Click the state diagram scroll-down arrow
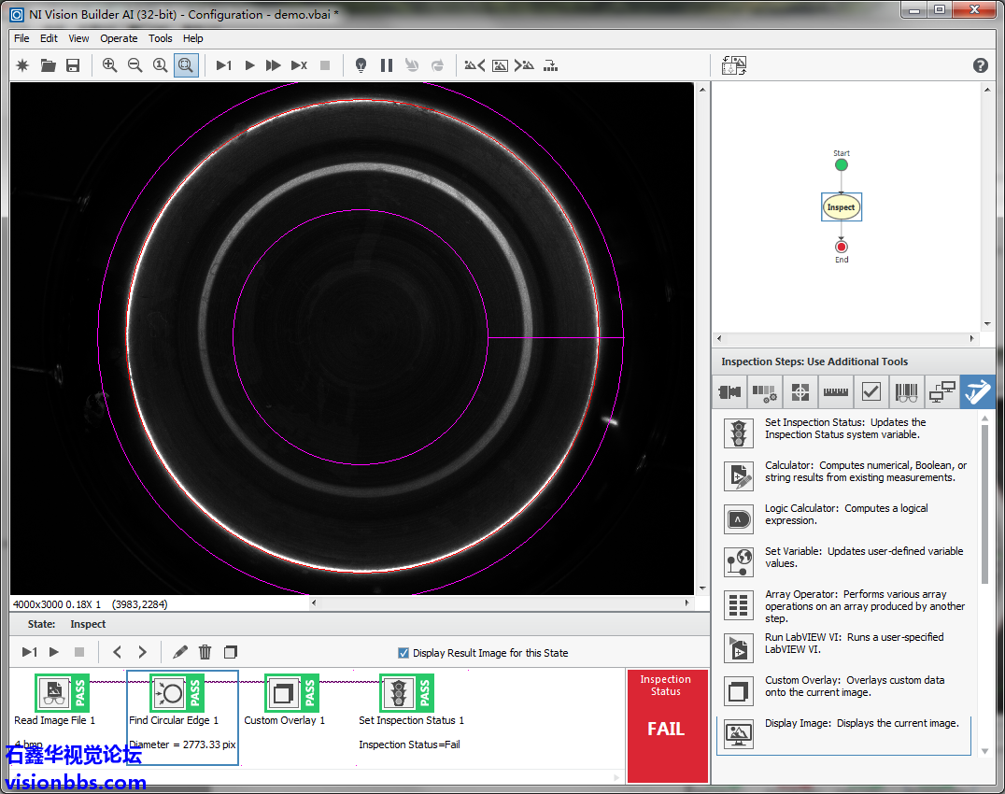 pos(987,324)
